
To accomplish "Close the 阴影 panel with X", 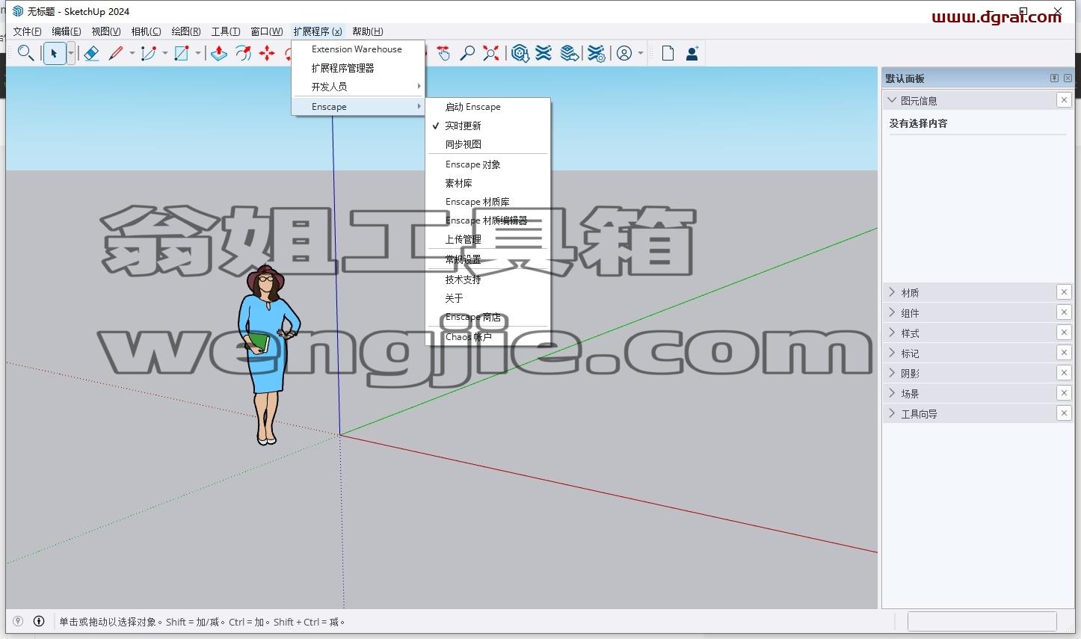I will pyautogui.click(x=1064, y=373).
